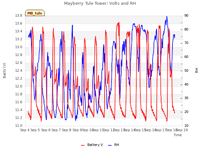The height and width of the screenshot is (151, 201).
Task: Click the 13.8 tick on the BattV axis
Action: [19, 16]
